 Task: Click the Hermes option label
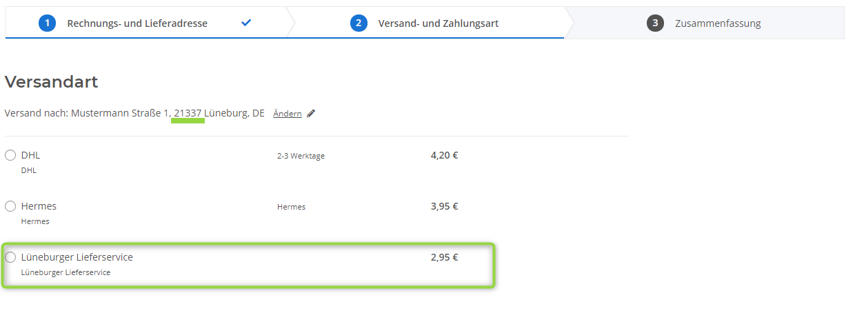tap(39, 206)
